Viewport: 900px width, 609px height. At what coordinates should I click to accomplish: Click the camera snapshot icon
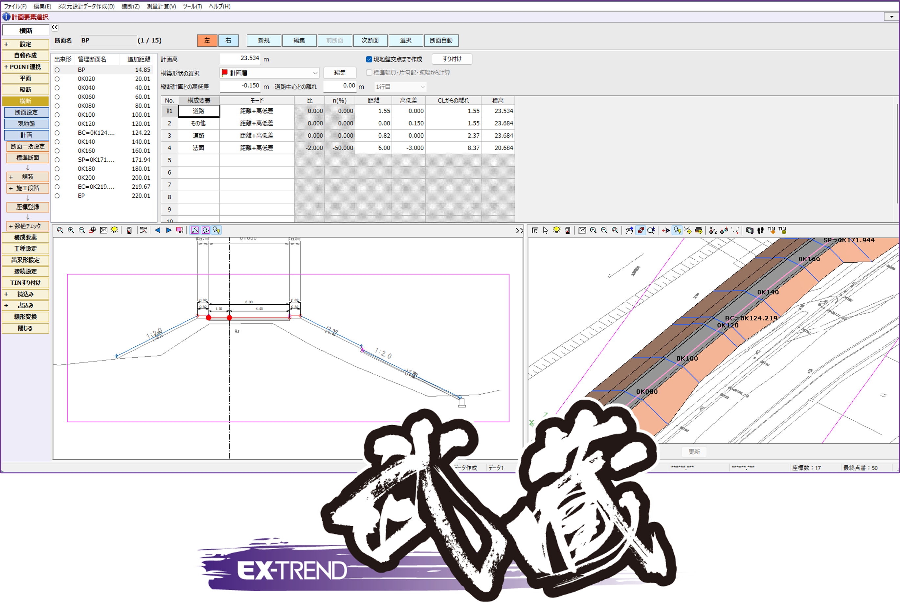coord(750,230)
